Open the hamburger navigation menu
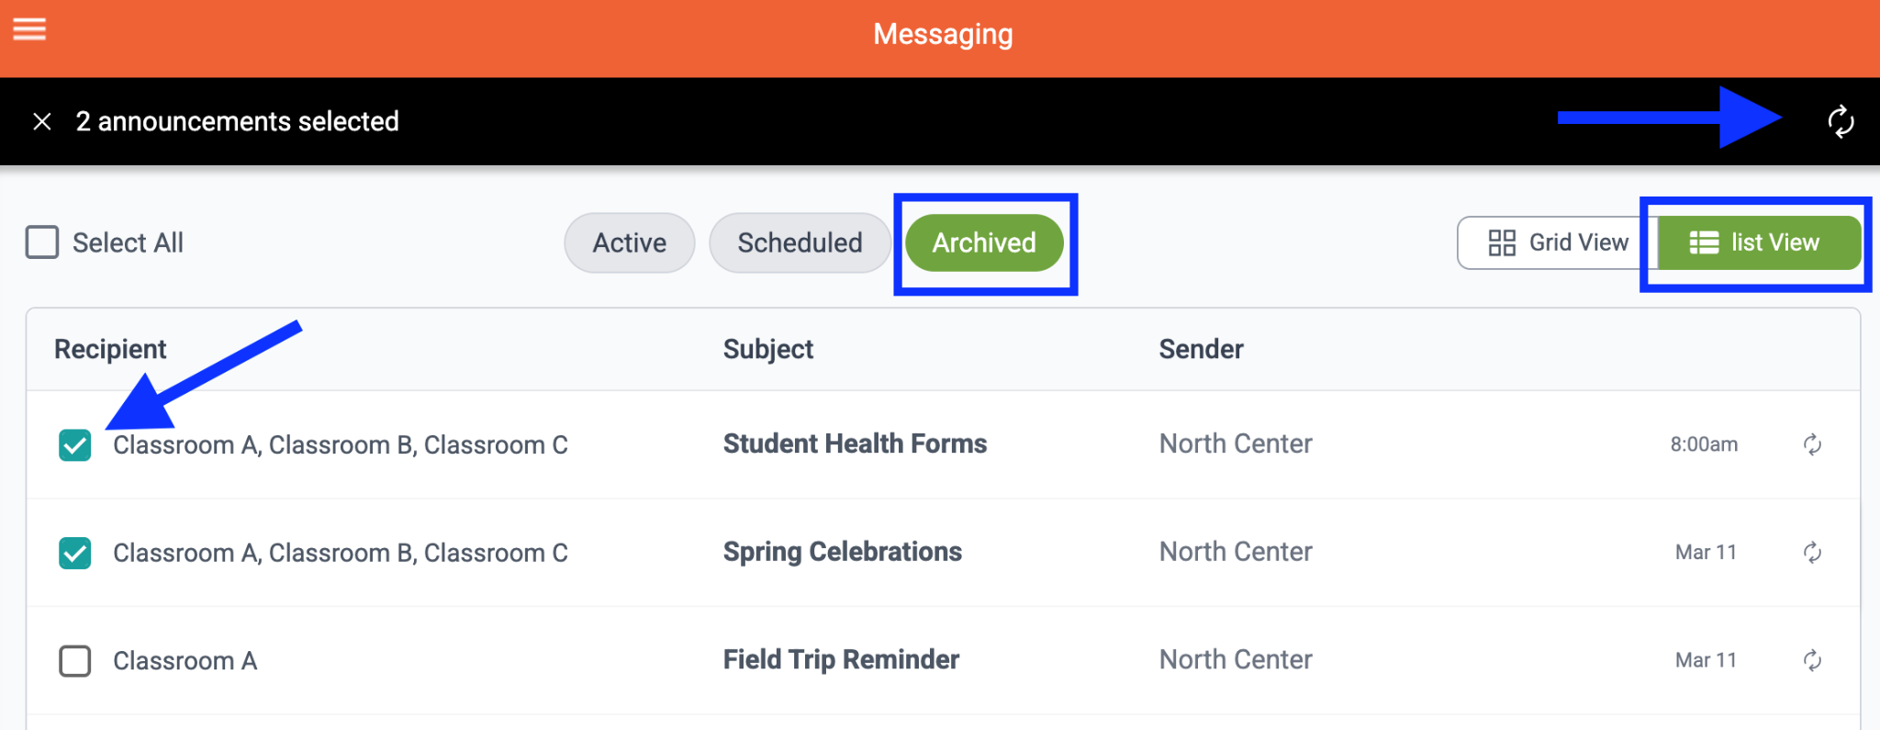This screenshot has width=1880, height=730. [x=29, y=29]
